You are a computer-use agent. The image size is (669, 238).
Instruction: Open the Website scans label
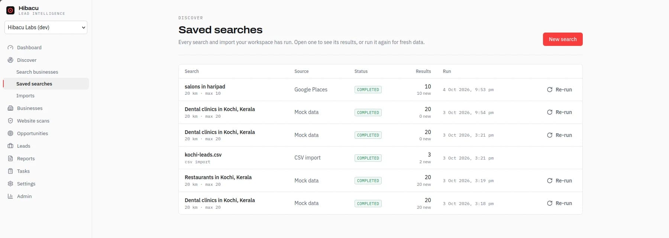tap(33, 121)
